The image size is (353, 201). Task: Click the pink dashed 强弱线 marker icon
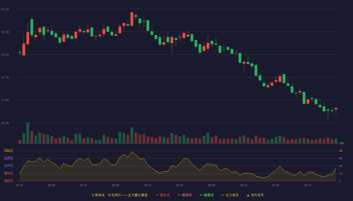179,195
